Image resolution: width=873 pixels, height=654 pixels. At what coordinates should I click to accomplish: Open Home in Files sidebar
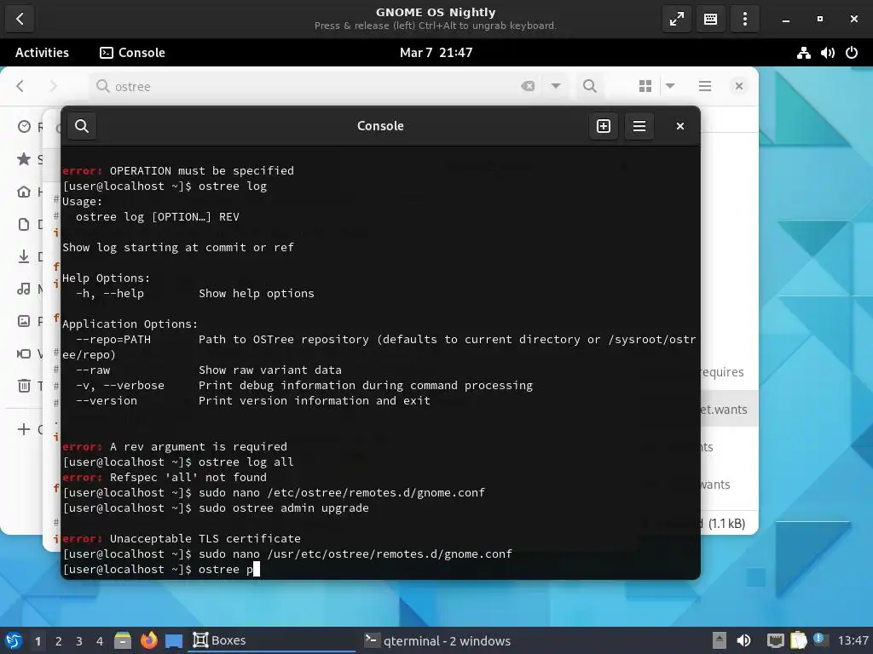(x=26, y=192)
